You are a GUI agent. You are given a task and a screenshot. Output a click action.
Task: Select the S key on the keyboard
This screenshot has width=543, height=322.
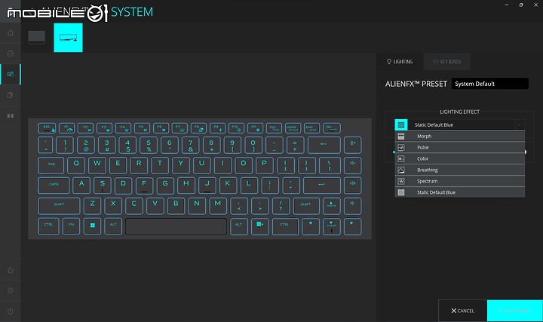pyautogui.click(x=103, y=186)
